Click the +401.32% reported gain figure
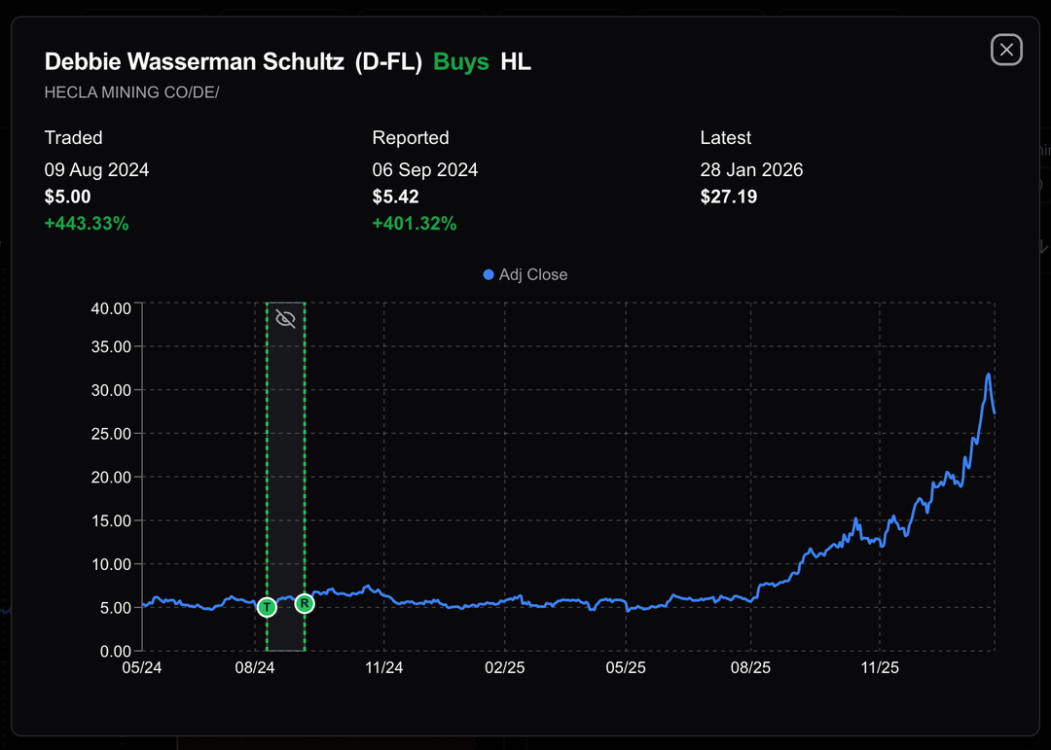Image resolution: width=1051 pixels, height=750 pixels. [x=415, y=224]
